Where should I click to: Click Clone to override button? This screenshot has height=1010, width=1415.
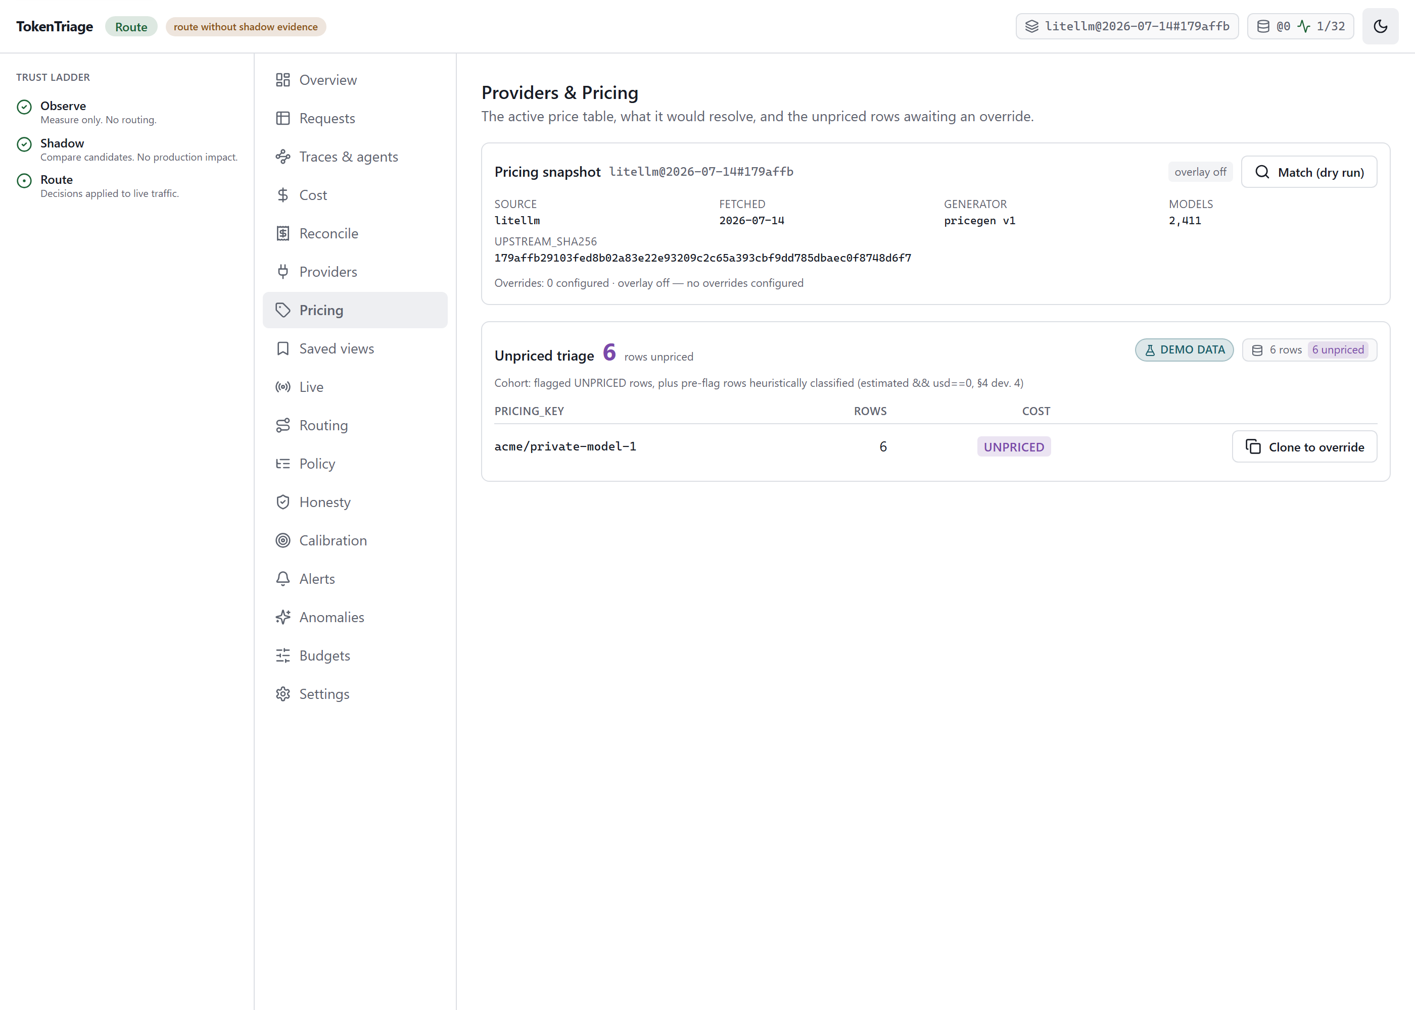1304,446
